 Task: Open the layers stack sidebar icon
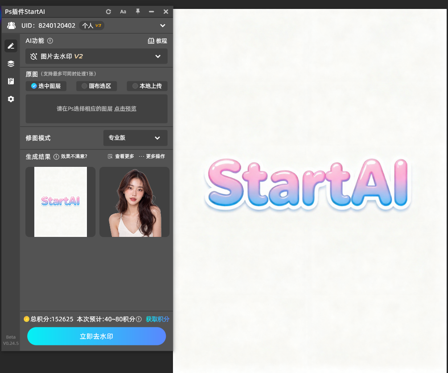click(x=11, y=63)
